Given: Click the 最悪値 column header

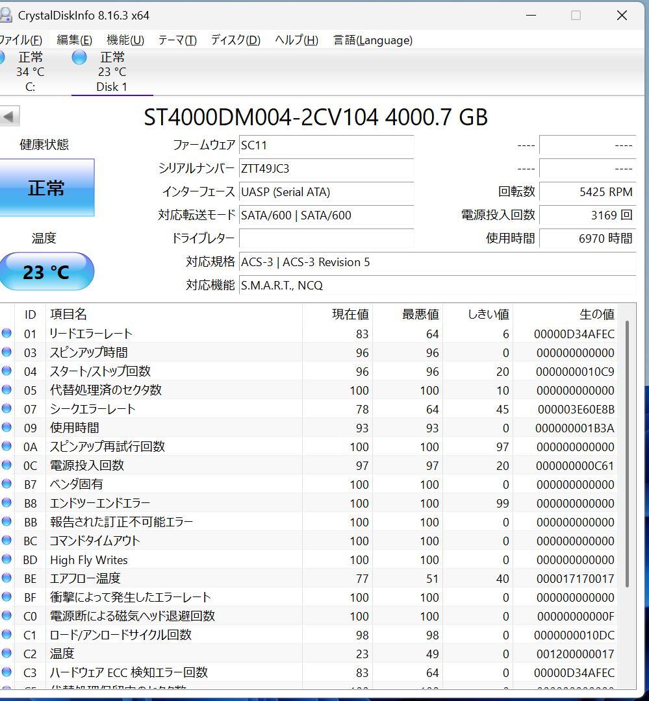Looking at the screenshot, I should [x=408, y=314].
